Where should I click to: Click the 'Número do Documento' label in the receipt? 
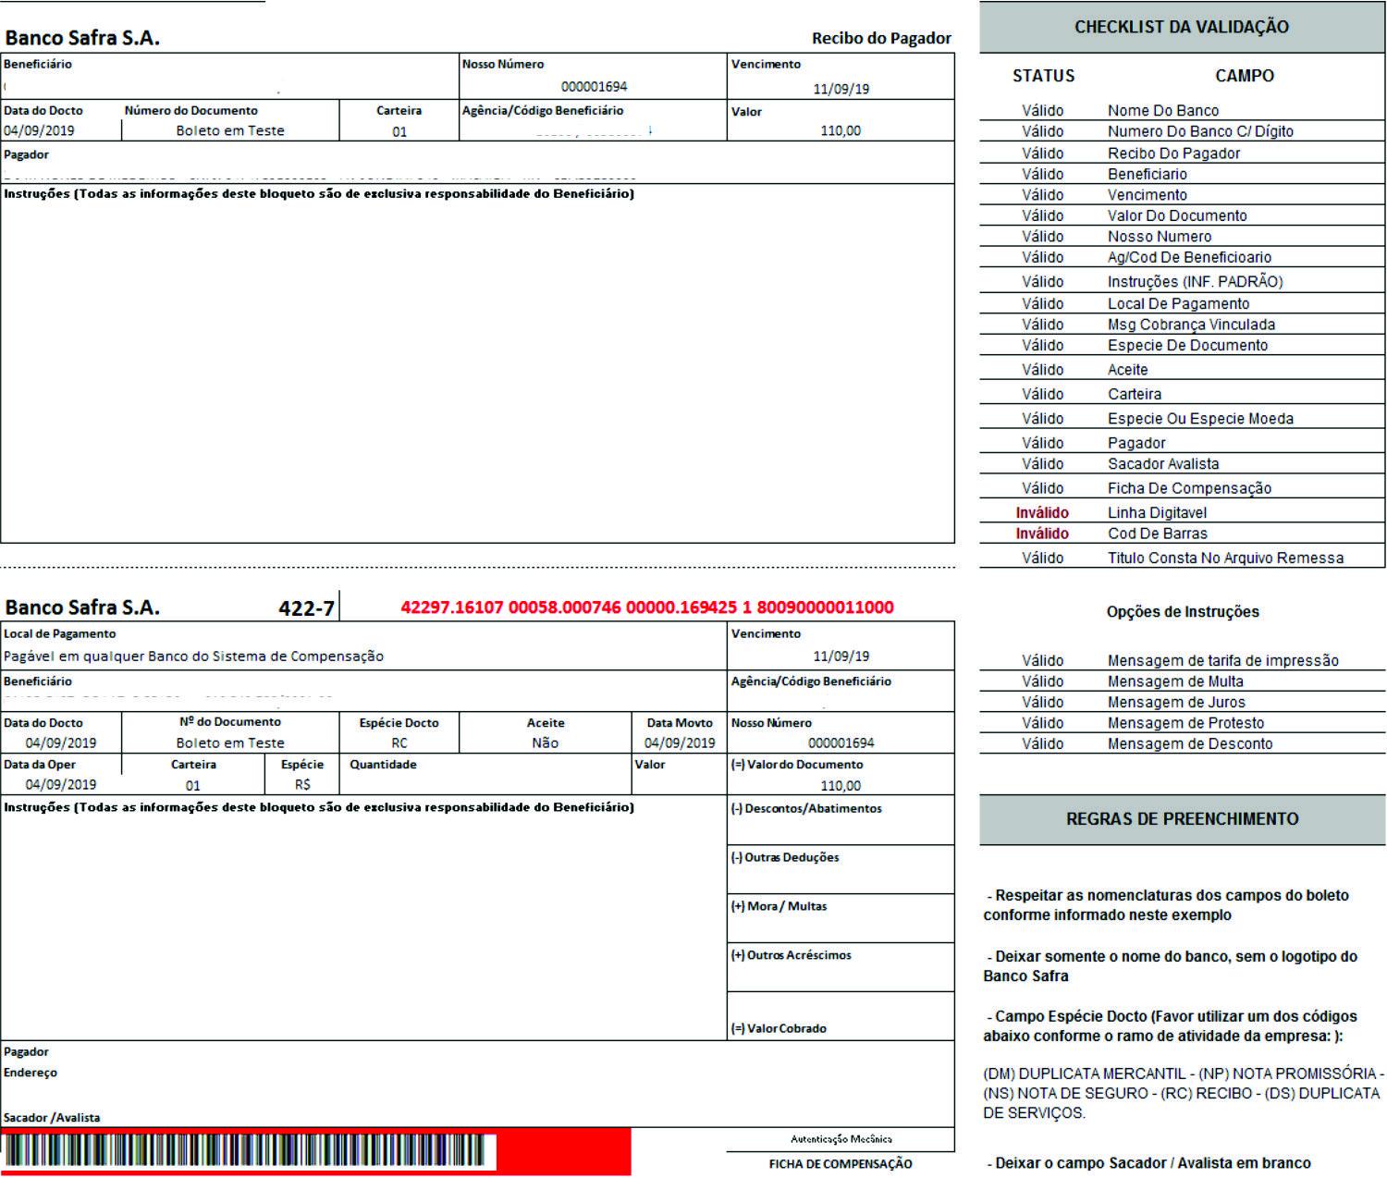click(191, 110)
